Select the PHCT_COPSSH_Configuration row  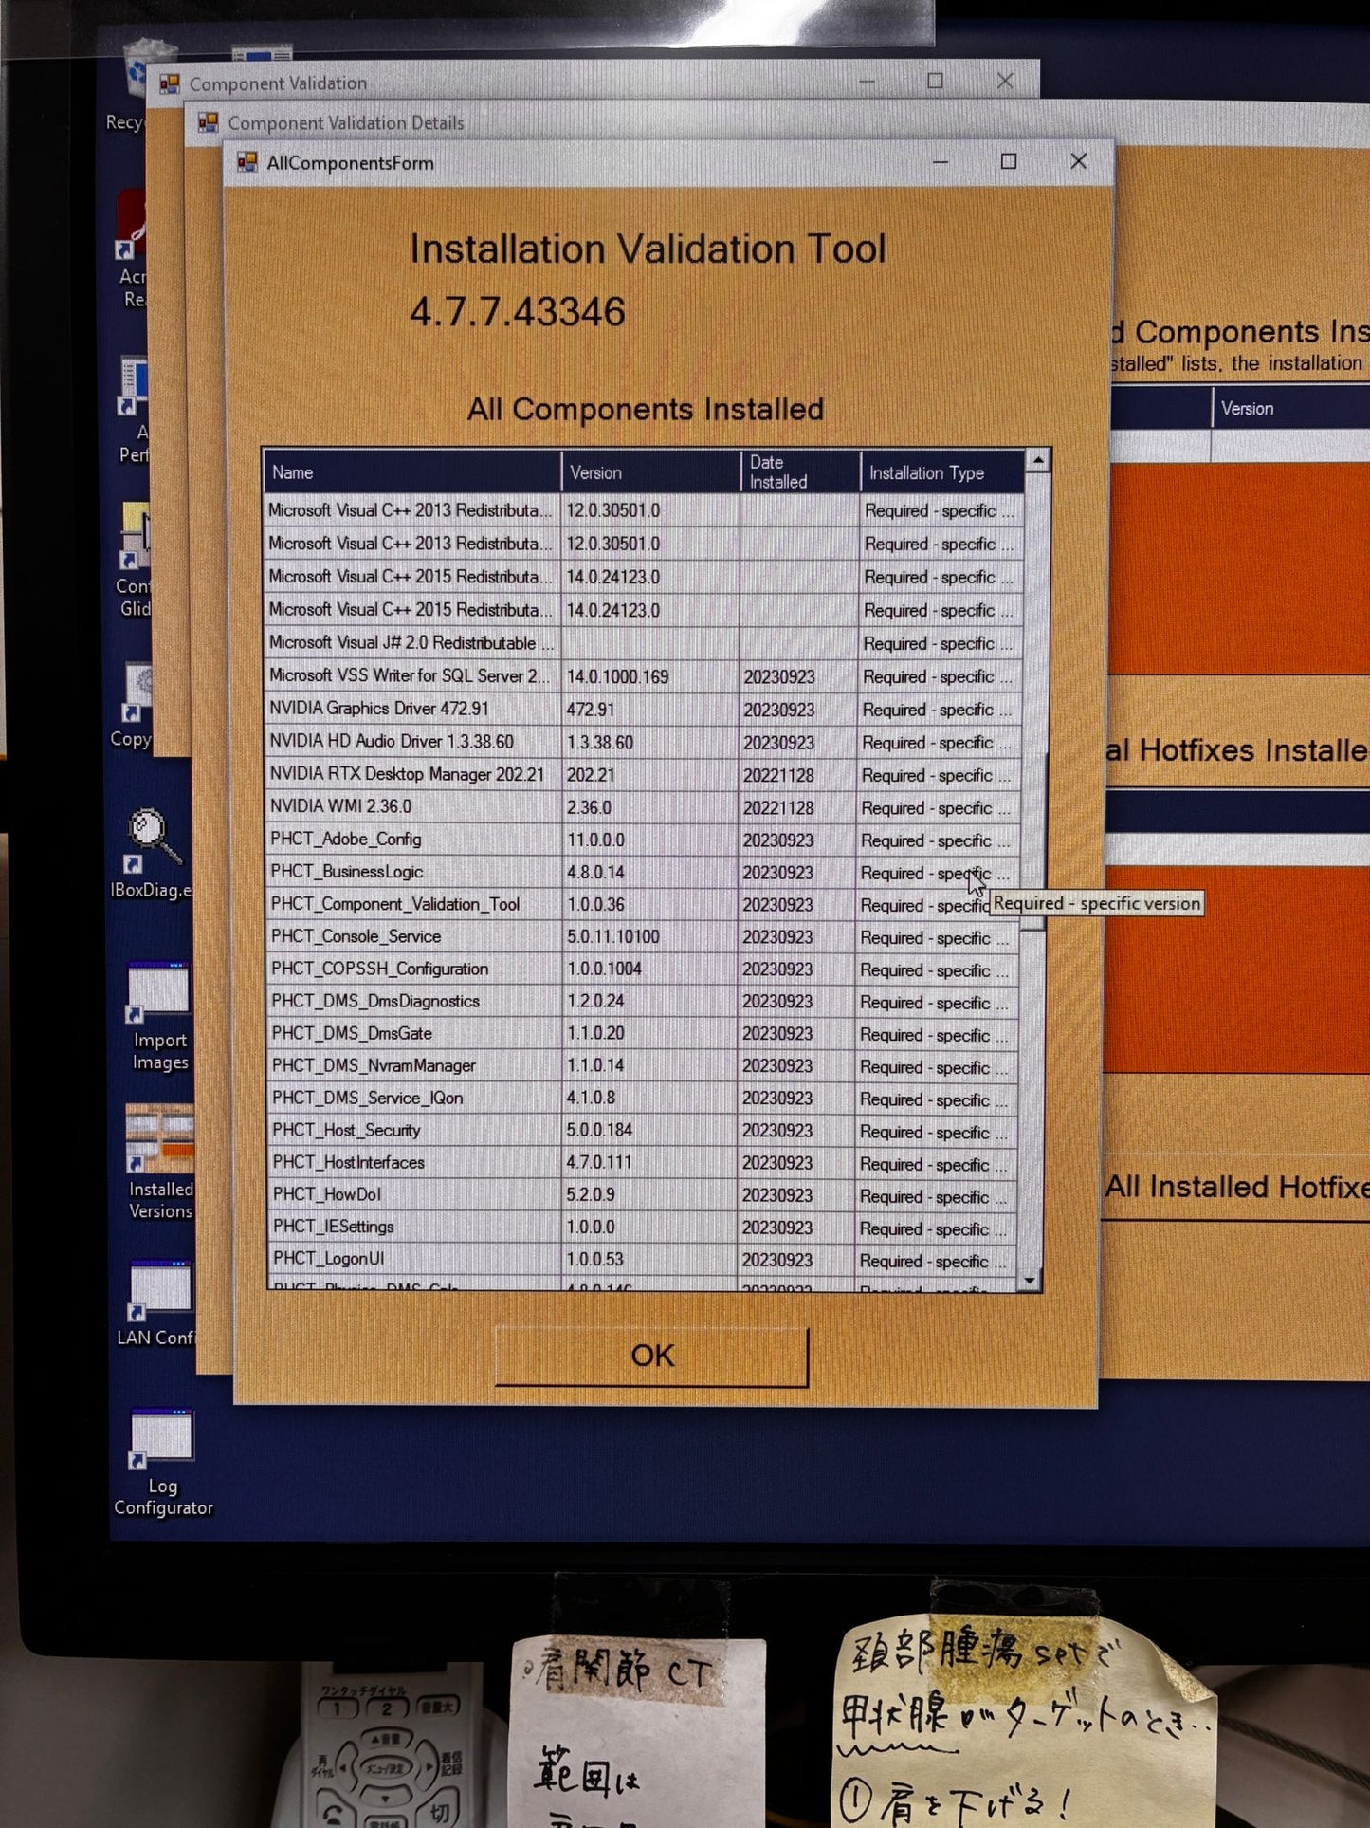point(644,969)
